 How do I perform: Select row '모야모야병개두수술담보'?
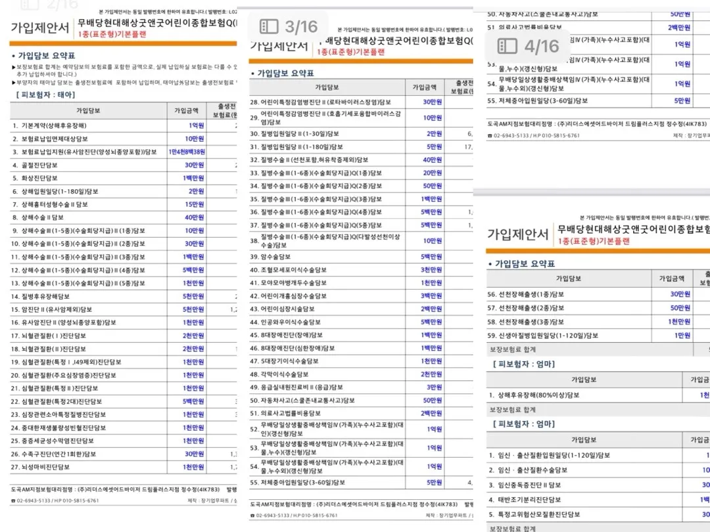tap(361, 282)
